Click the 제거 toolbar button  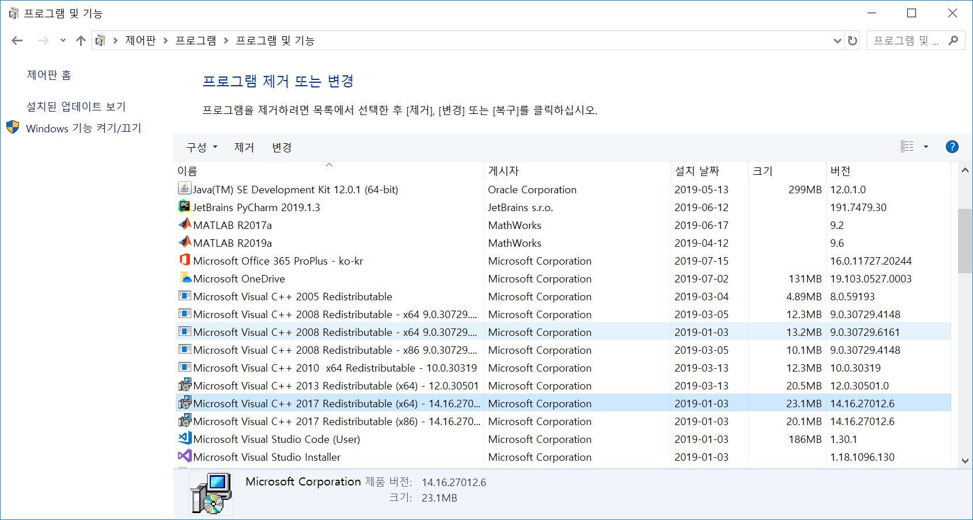(244, 147)
